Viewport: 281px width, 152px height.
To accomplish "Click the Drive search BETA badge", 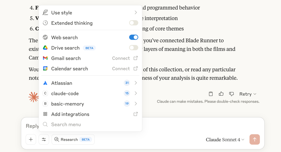I will [x=89, y=48].
